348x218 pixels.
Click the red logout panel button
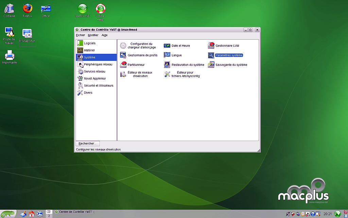pyautogui.click(x=346, y=212)
